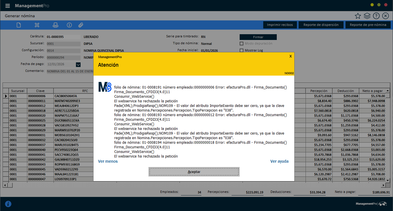Toggle the Mostrar Log checkbox

point(242,51)
